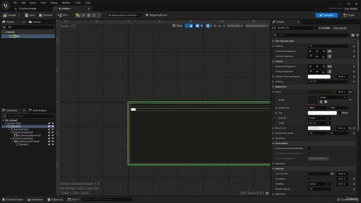The image size is (361, 203).
Task: Save the W_Hotbar asset
Action: [30, 15]
